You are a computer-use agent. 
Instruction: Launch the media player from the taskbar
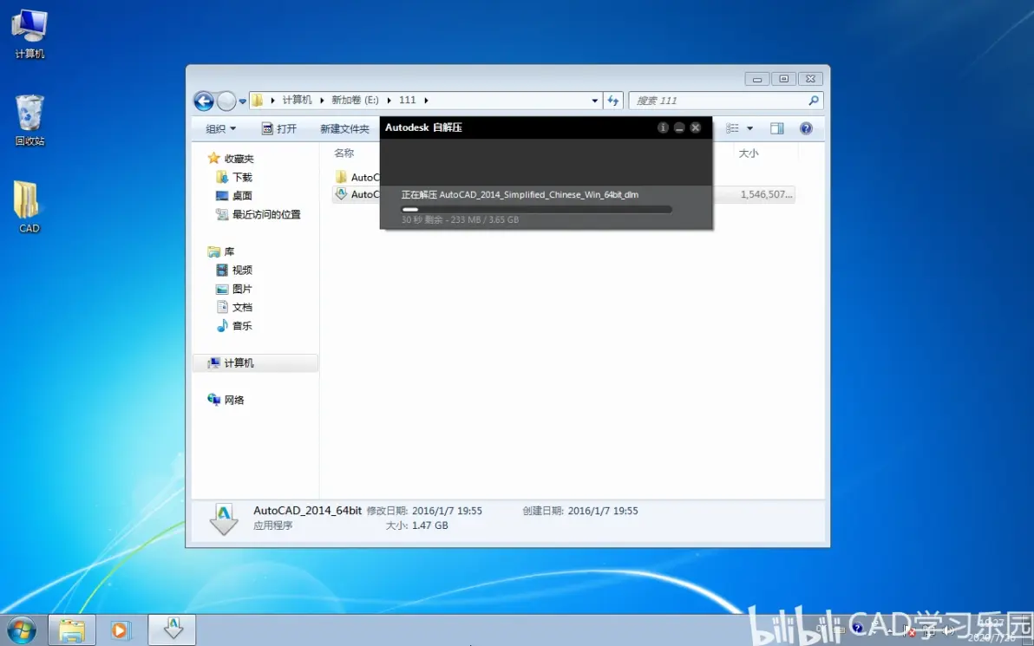[x=121, y=630]
